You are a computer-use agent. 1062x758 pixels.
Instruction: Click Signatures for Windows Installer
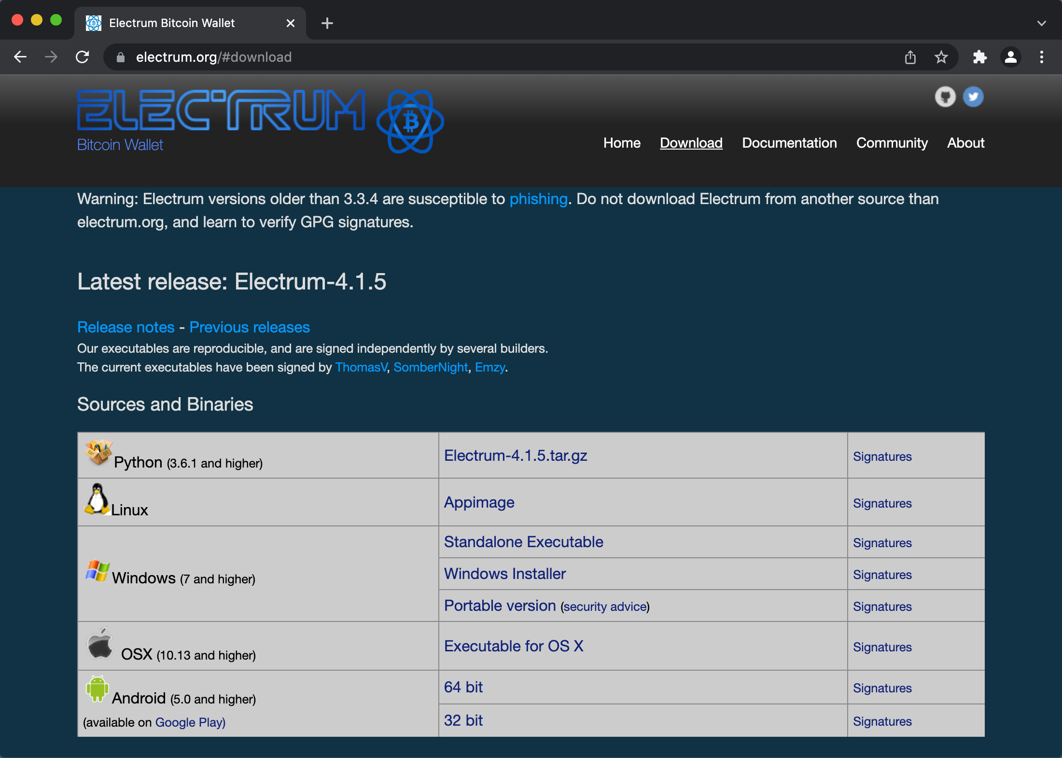coord(881,574)
